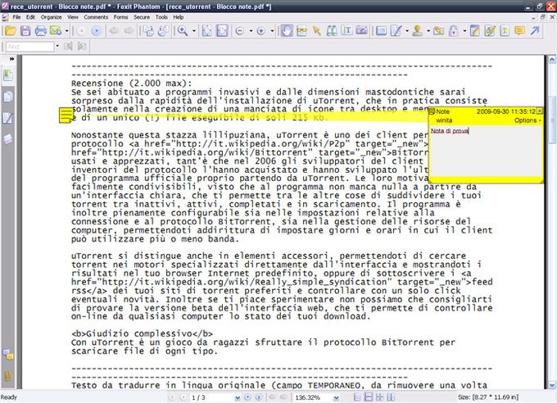Open the Zoom magnifier tool dropdown arrow

193,31
